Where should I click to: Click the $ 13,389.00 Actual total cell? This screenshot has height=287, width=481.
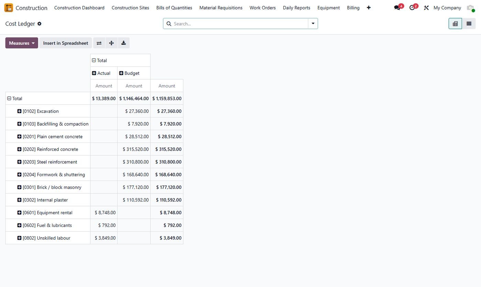[104, 99]
